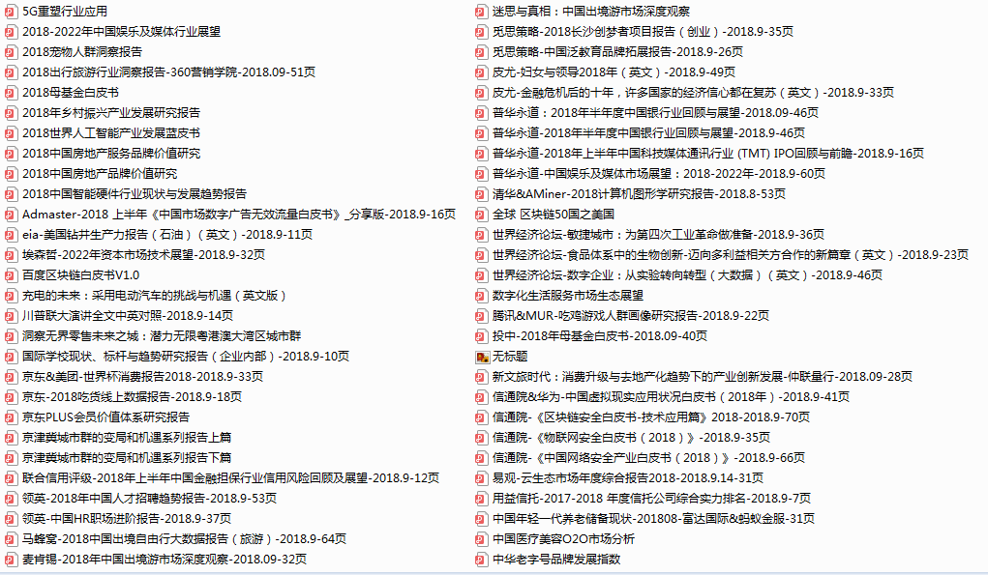
Task: Click the PDF icon of 数字化生活服务市场生态展望
Action: 481,296
